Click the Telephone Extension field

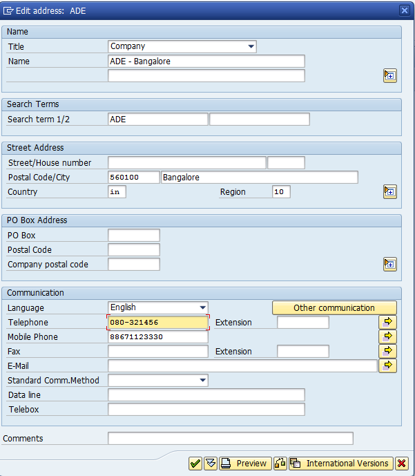[x=303, y=323]
